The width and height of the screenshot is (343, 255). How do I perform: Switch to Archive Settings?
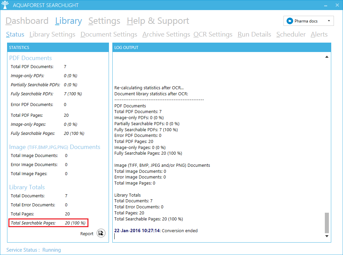coord(166,34)
